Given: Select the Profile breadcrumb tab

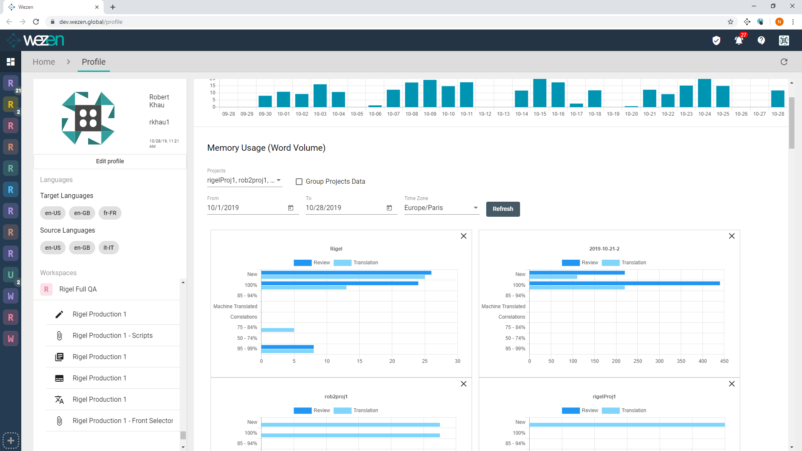Looking at the screenshot, I should [94, 62].
